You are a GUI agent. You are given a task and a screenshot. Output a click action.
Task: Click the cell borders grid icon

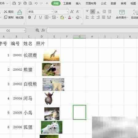(46, 17)
